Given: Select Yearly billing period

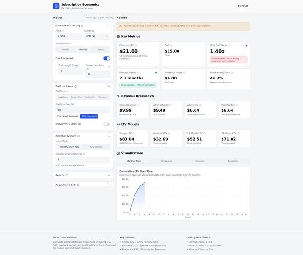Looking at the screenshot, I should click(101, 49).
